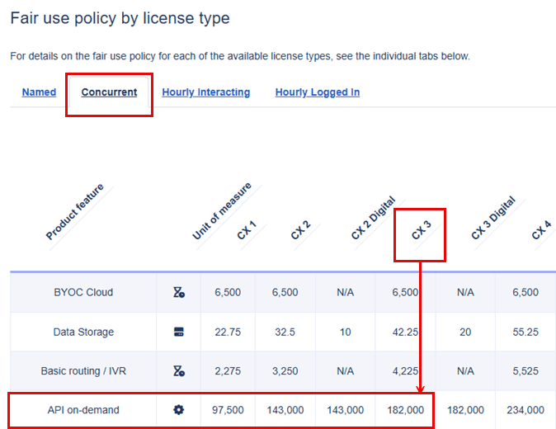Image resolution: width=556 pixels, height=429 pixels.
Task: Select the BYOC Cloud row label
Action: 82,292
